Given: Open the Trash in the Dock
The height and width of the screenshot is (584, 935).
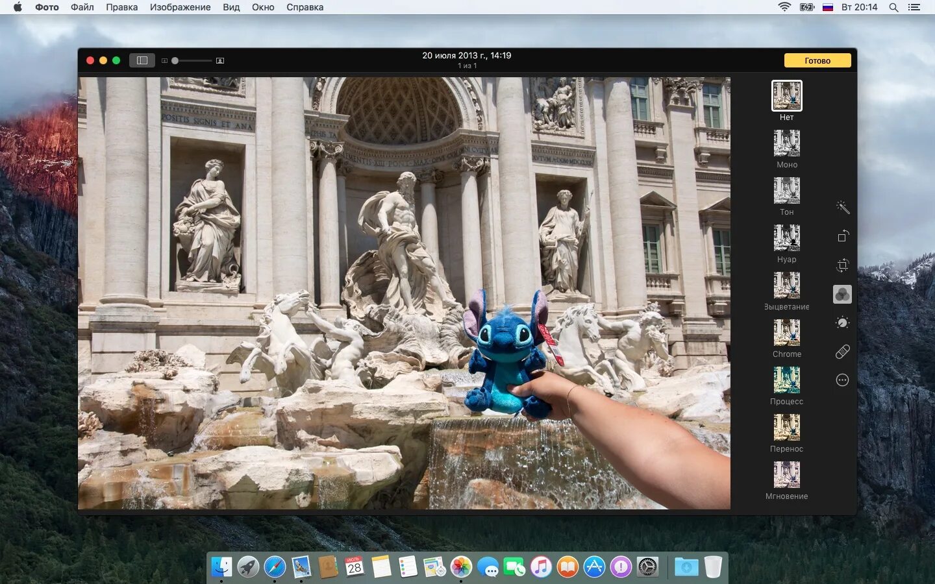Looking at the screenshot, I should coord(713,566).
